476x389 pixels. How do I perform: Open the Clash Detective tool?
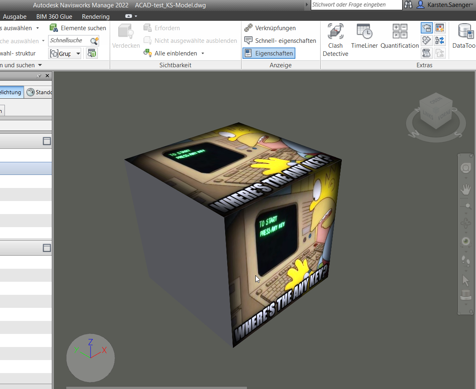coord(335,40)
